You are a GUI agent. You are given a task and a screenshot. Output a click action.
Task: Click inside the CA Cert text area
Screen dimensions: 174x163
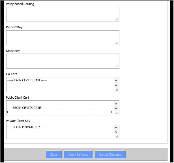[60, 84]
